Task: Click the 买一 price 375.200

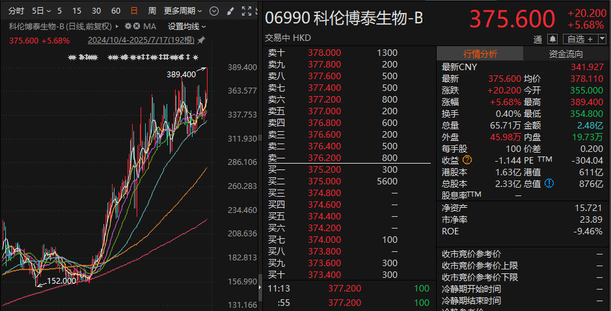Action: (x=324, y=169)
